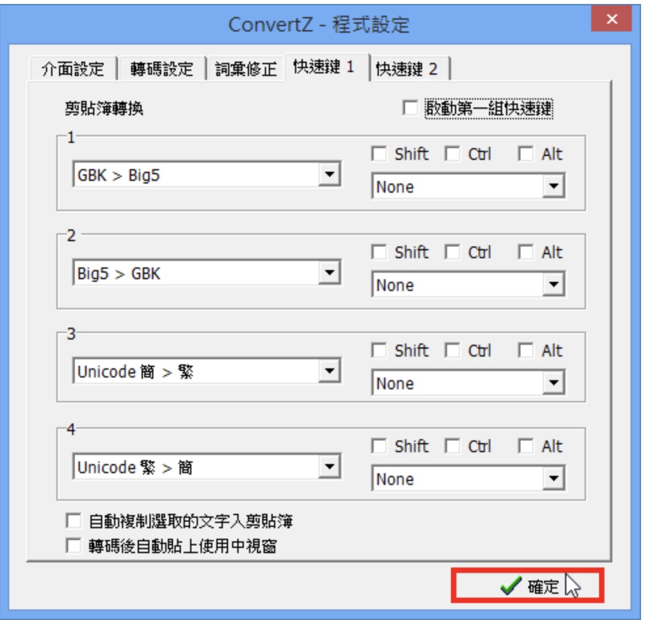The height and width of the screenshot is (620, 645).
Task: Open the Unicode 簡 > 繁 dropdown
Action: (x=206, y=371)
